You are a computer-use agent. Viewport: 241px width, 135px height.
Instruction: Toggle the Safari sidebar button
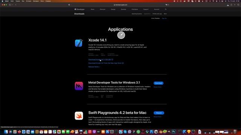tap(10, 5)
